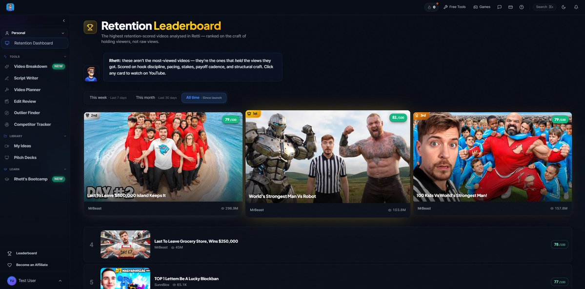The width and height of the screenshot is (585, 289).
Task: Click the 2nd place badge
Action: click(92, 115)
